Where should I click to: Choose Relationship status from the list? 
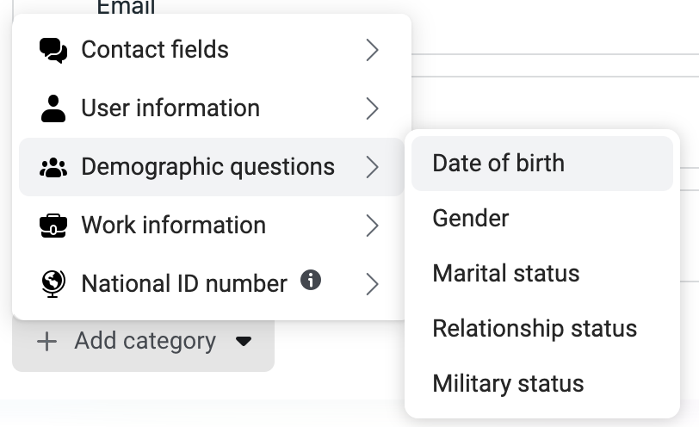pyautogui.click(x=542, y=329)
